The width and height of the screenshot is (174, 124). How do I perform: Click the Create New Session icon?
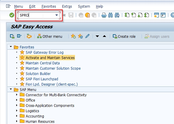tap(157, 15)
